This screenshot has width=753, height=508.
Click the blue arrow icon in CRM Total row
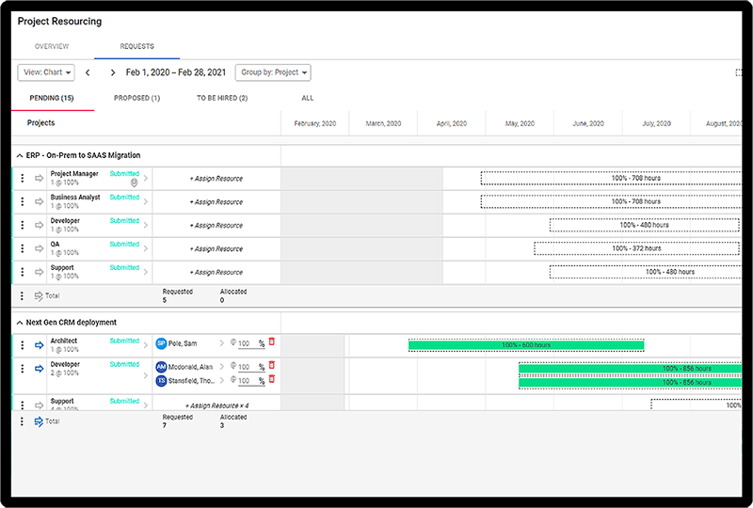pos(39,421)
